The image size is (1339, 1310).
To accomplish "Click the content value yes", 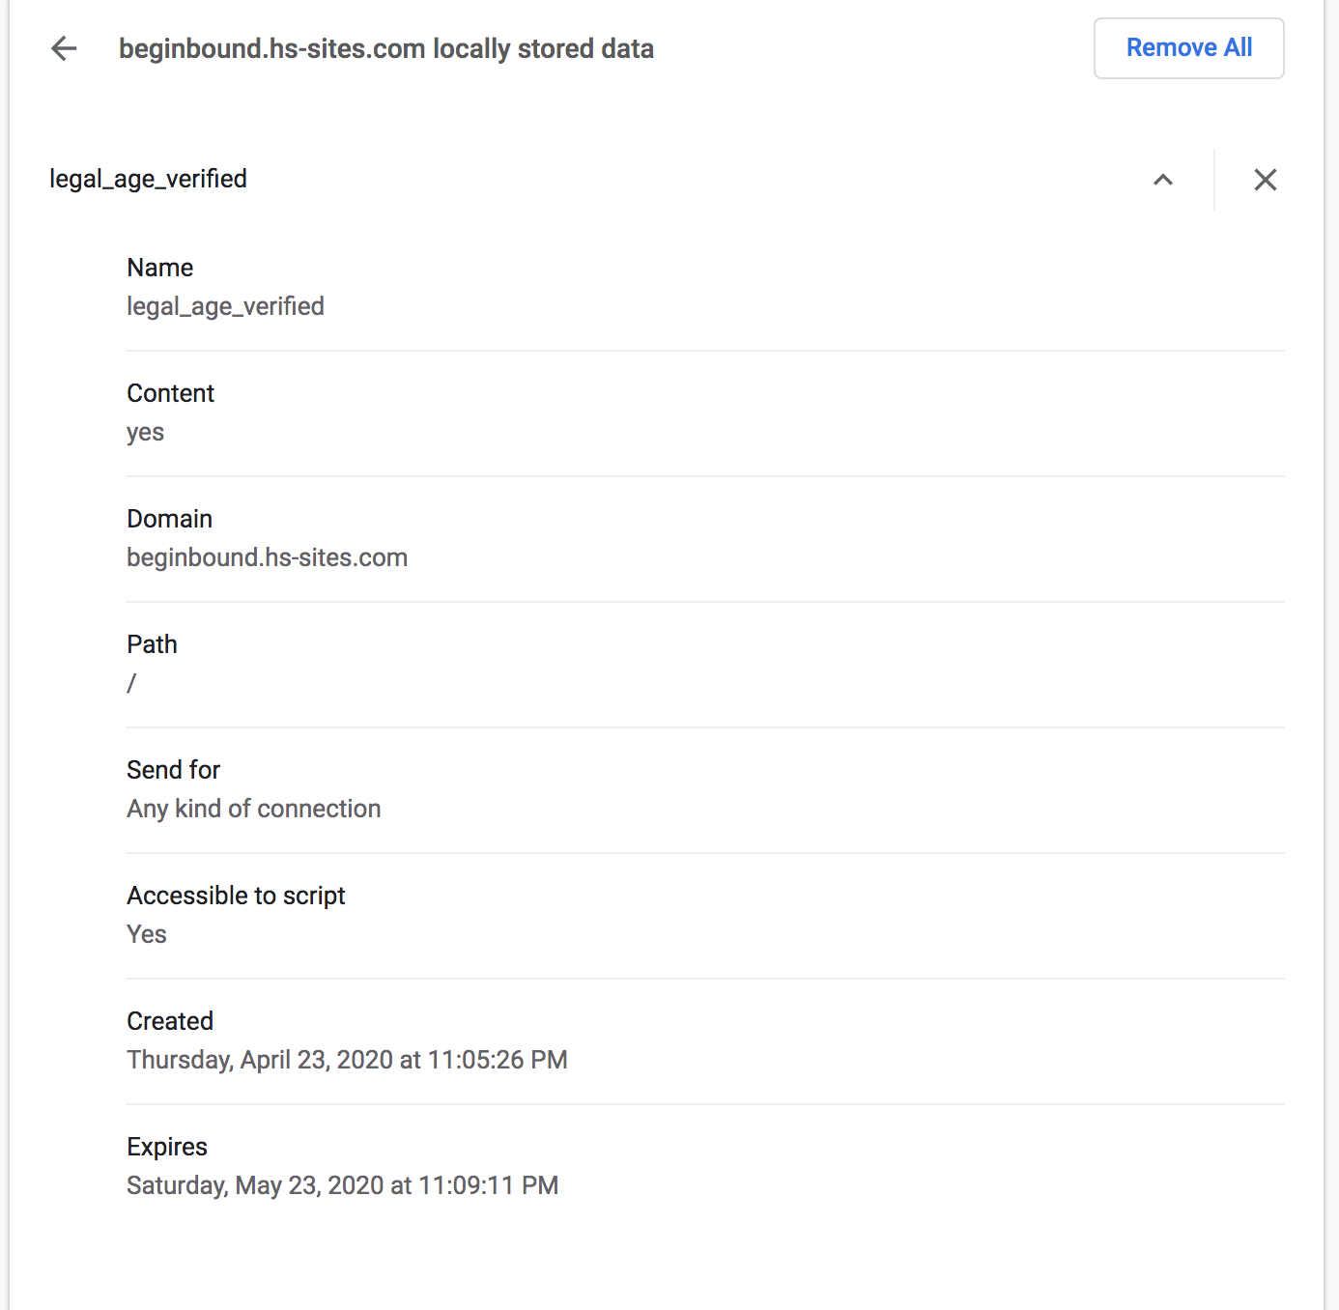I will (x=145, y=432).
